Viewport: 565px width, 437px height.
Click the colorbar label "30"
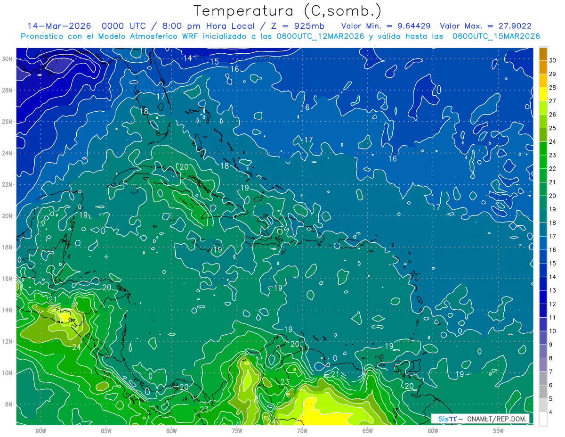[x=553, y=60]
